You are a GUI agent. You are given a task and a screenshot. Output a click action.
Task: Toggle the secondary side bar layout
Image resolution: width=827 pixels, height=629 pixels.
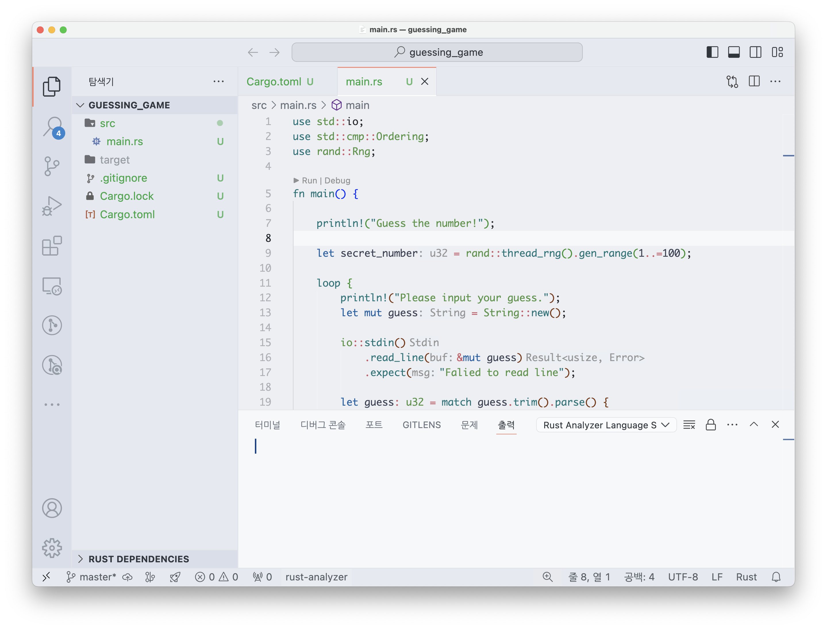(x=755, y=52)
